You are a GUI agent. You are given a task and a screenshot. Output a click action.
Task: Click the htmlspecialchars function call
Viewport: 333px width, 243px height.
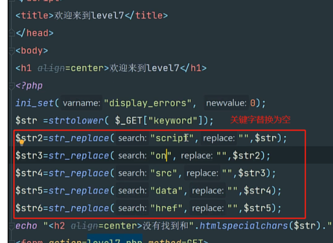[x=244, y=226]
